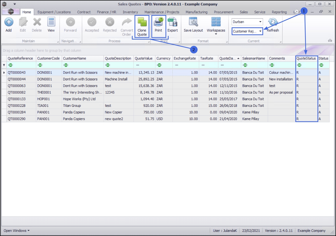Switch to the Manufacturing tab
The width and height of the screenshot is (336, 236).
point(197,12)
